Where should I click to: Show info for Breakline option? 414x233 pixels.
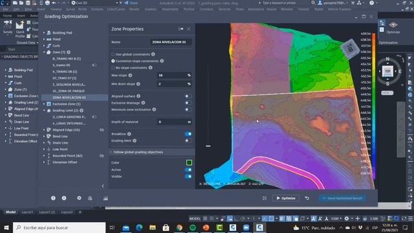tap(129, 134)
